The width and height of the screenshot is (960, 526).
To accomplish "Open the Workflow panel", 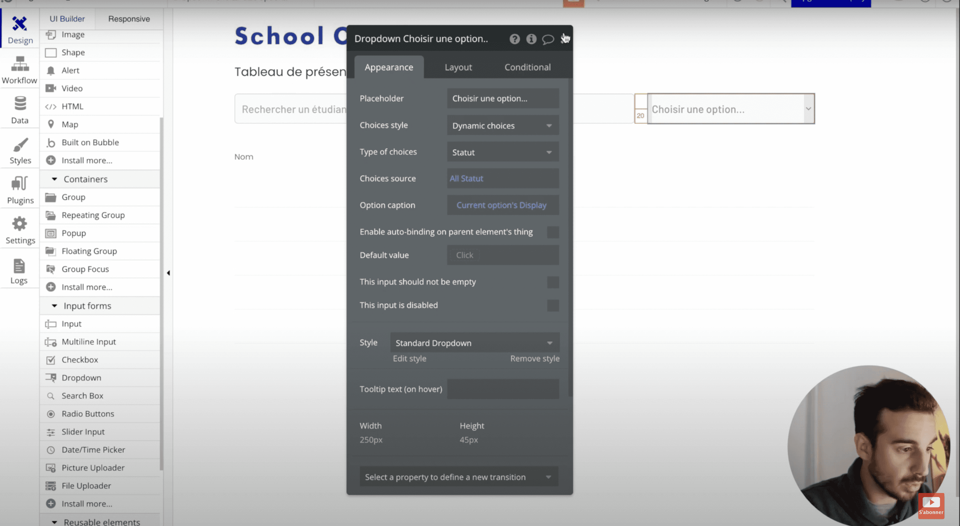I will 19,69.
